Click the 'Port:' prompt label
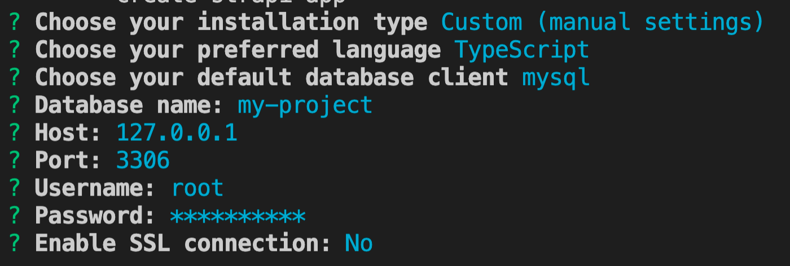790x266 pixels. click(x=68, y=161)
